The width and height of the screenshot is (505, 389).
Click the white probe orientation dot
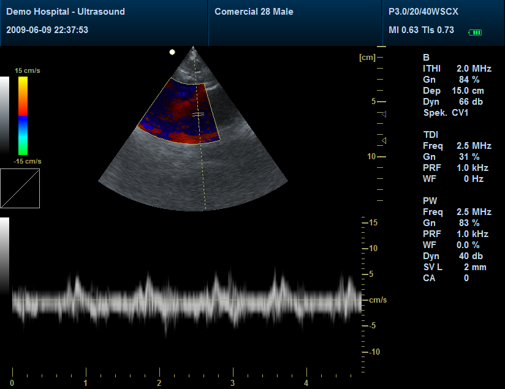(172, 52)
